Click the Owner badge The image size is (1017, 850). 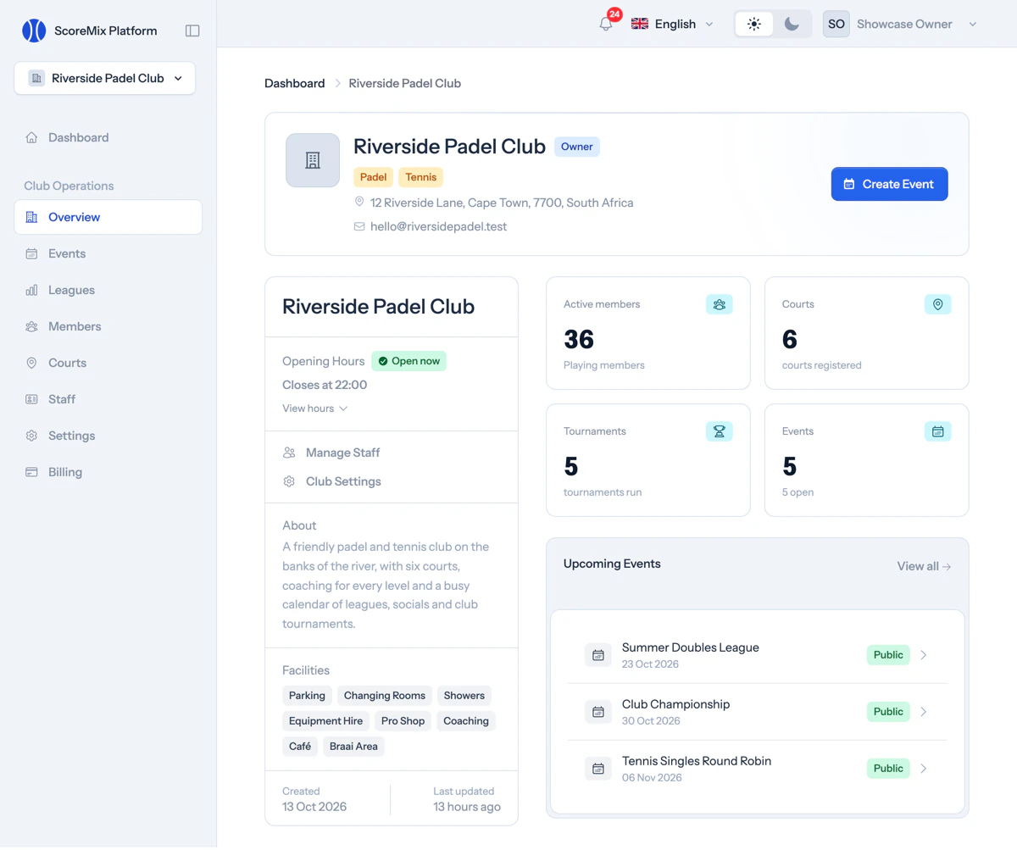point(577,147)
